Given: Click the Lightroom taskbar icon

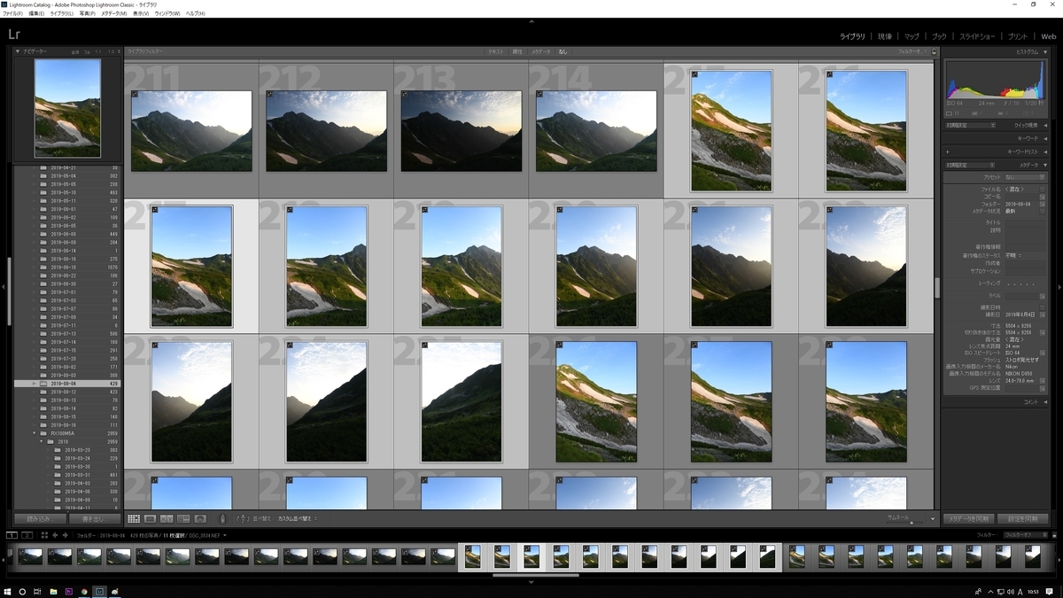Looking at the screenshot, I should pos(99,592).
